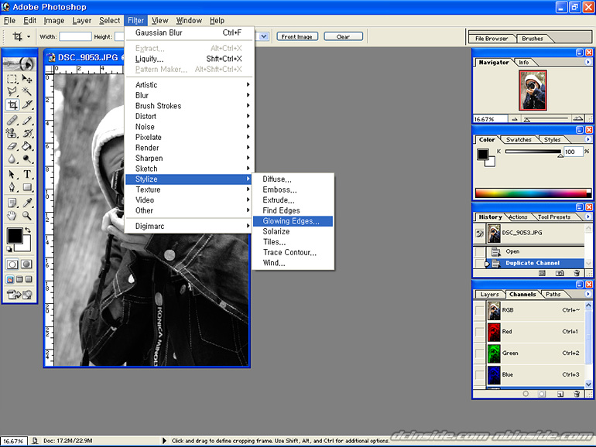Choose Liquify from Filter menu
596x447 pixels.
pos(189,59)
